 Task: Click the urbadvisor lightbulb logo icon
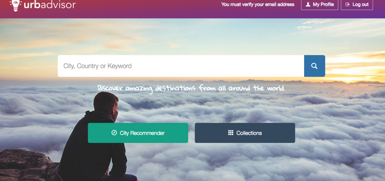coord(15,5)
